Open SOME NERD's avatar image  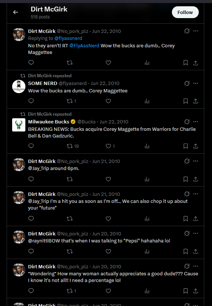(x=19, y=86)
